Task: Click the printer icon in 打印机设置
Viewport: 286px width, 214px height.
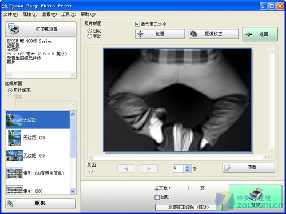Action: [x=14, y=29]
